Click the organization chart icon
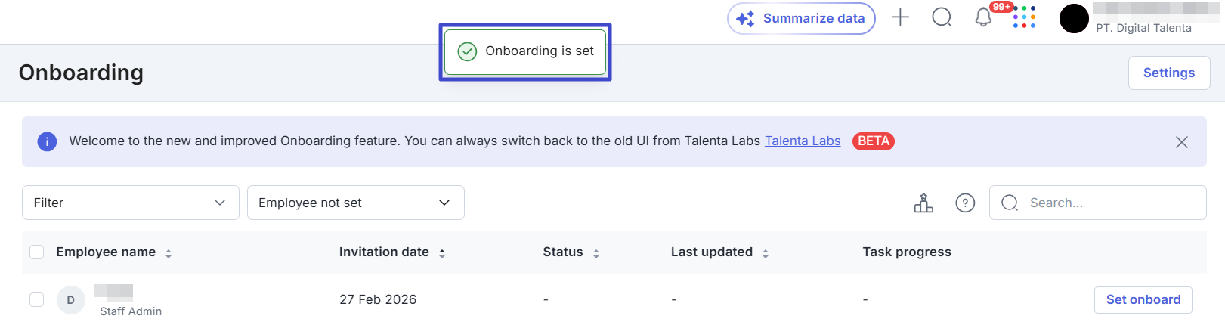The height and width of the screenshot is (325, 1225). coord(923,203)
